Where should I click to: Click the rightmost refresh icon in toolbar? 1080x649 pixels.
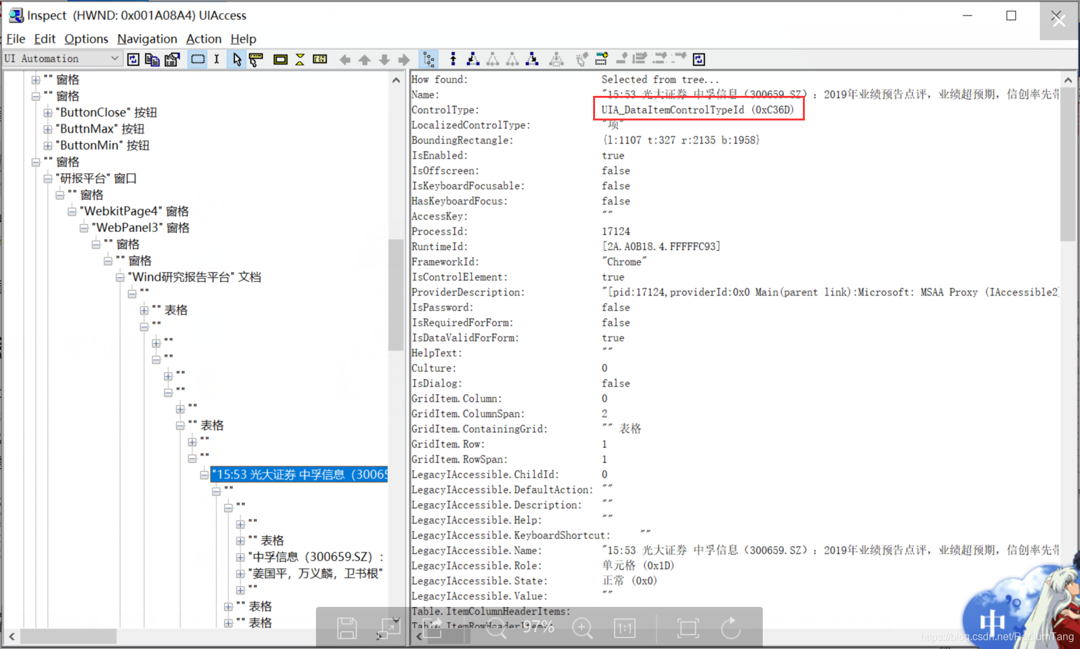[699, 60]
